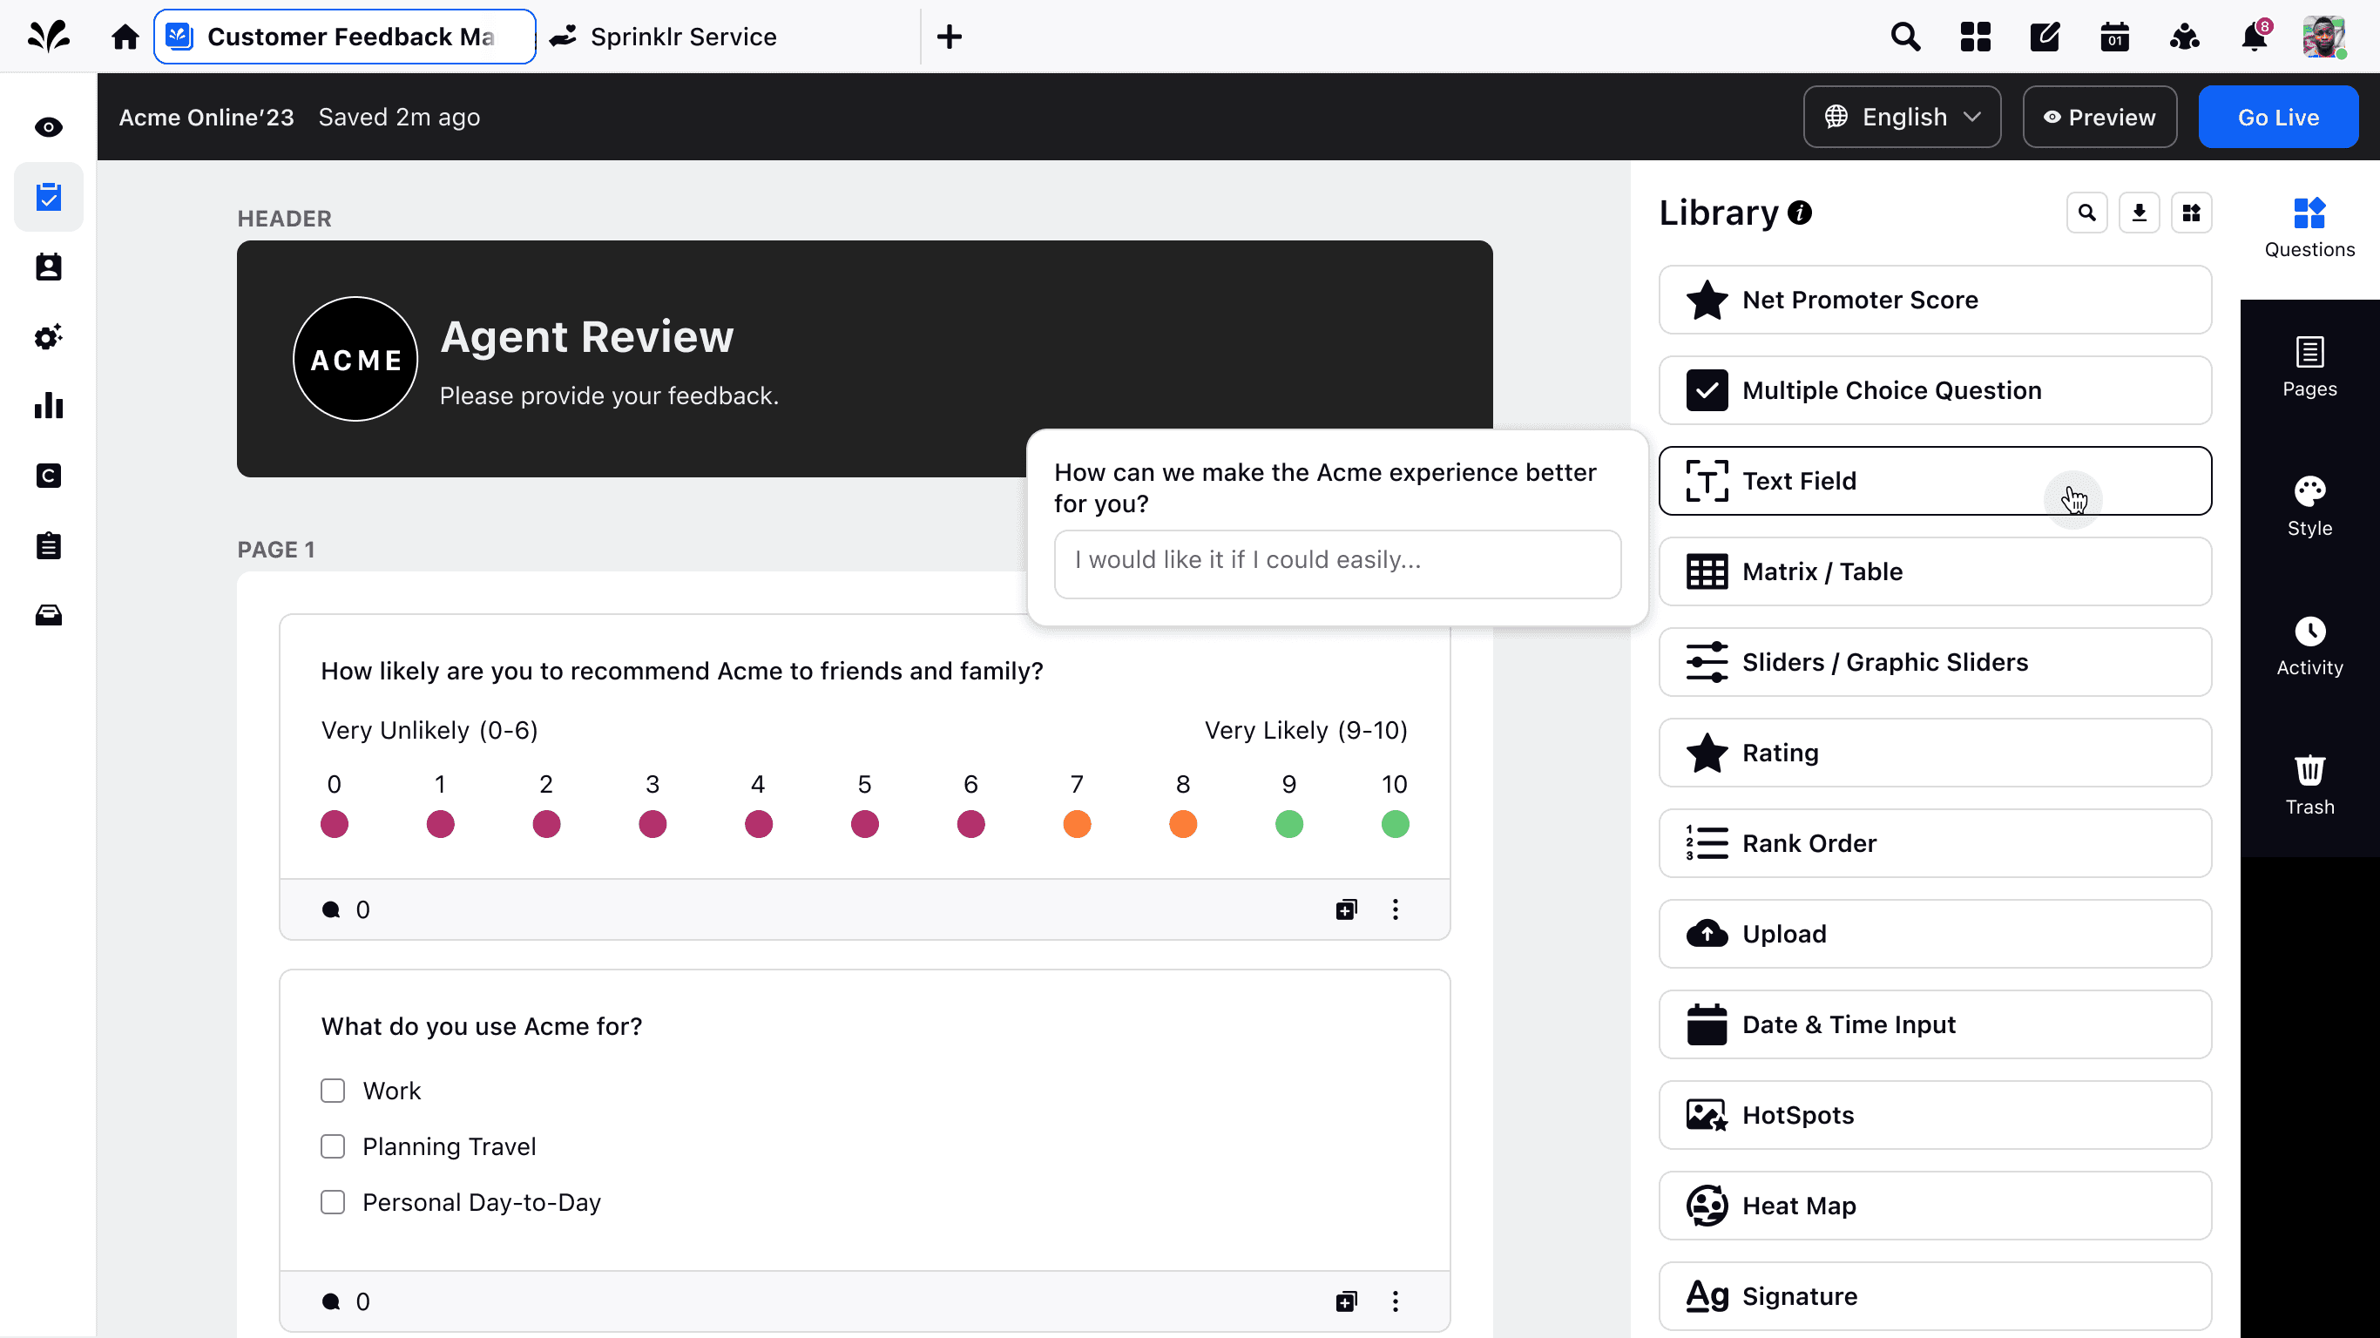Select NPS score 0 dot
Viewport: 2380px width, 1338px height.
pos(335,823)
